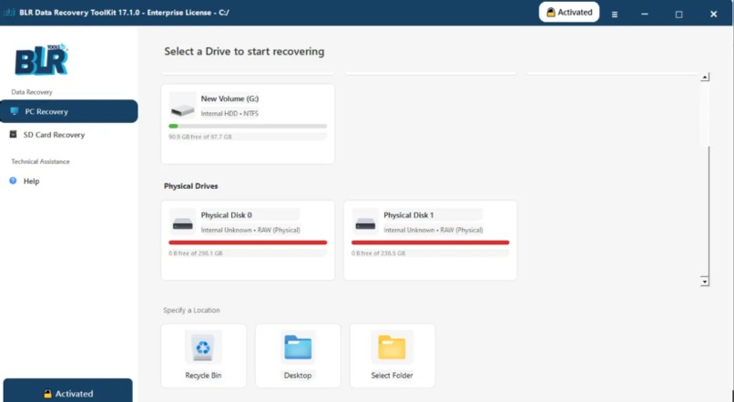
Task: Click the Physical Drives heading
Action: coord(191,186)
